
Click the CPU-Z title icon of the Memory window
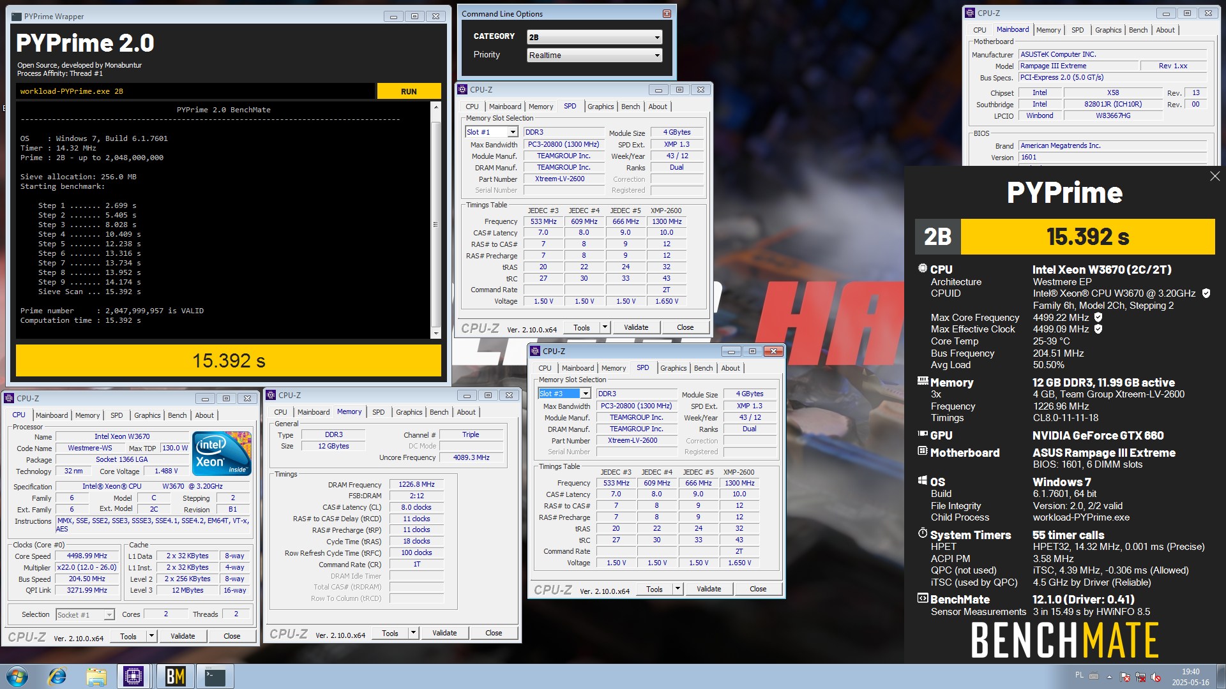[x=271, y=395]
